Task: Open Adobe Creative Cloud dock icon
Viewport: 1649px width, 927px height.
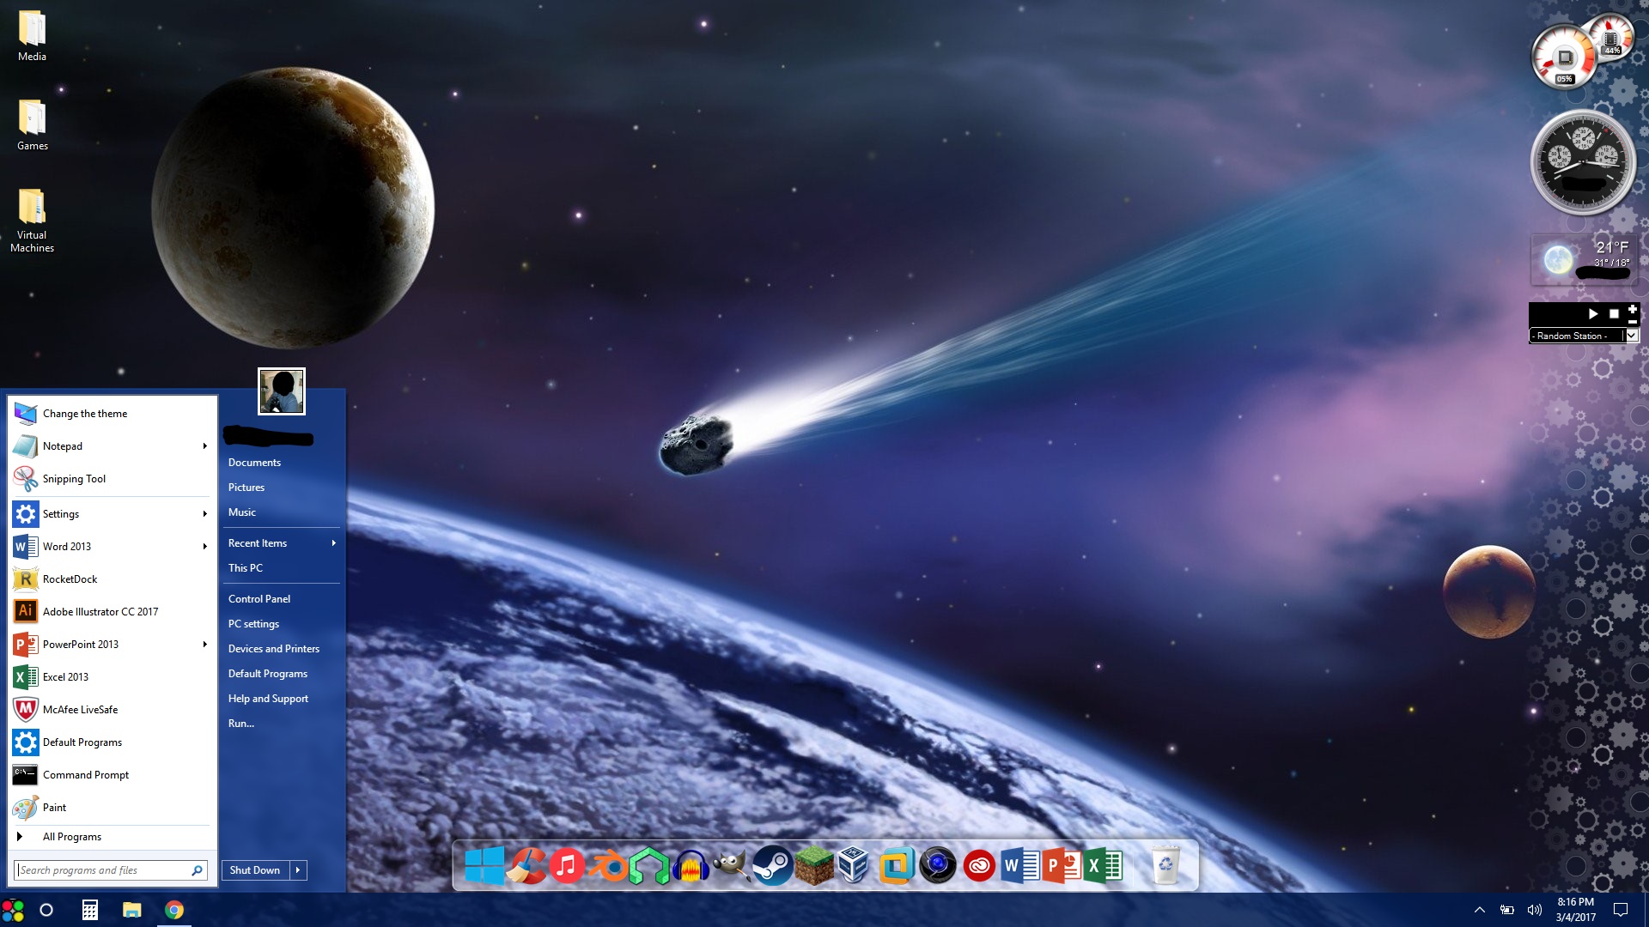Action: (978, 866)
